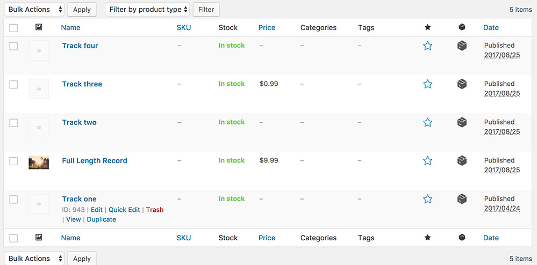Sort products by the top Date header
The height and width of the screenshot is (265, 537).
point(491,28)
